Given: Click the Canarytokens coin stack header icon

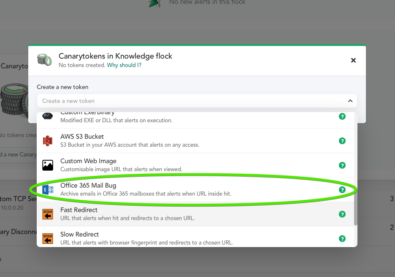Looking at the screenshot, I should click(x=45, y=59).
